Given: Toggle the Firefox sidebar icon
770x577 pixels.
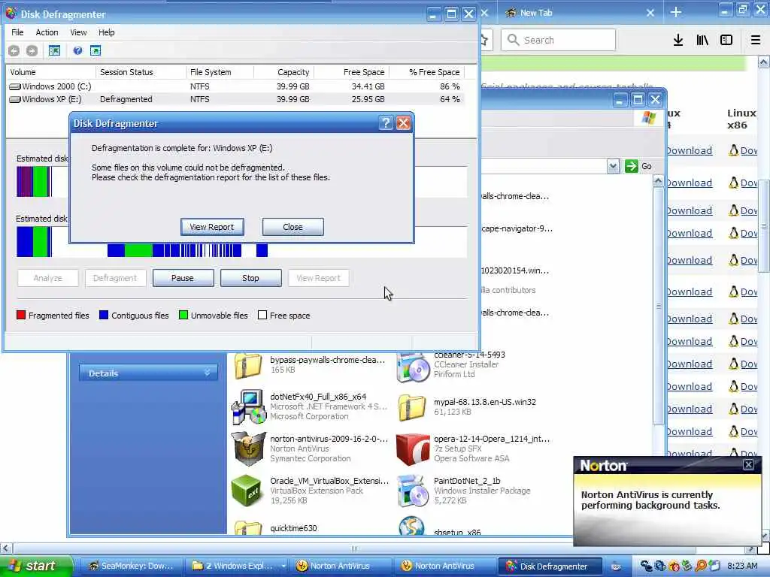Looking at the screenshot, I should click(726, 41).
